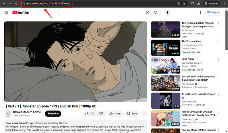Open options for Family Guy video
Screen dimensions: 228x133
[x=219, y=112]
